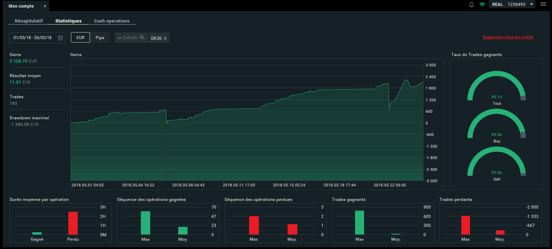Screen dimensions: 552x249
Task: Switch gains display to Pips
Action: click(x=100, y=38)
